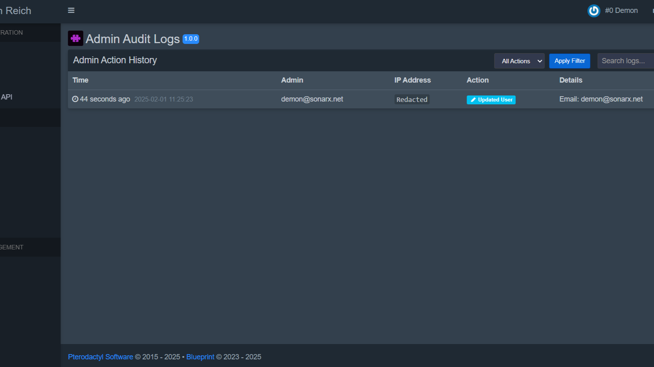Click the 2025-02-01 11:25:23 timestamp
The width and height of the screenshot is (654, 367).
(x=163, y=100)
